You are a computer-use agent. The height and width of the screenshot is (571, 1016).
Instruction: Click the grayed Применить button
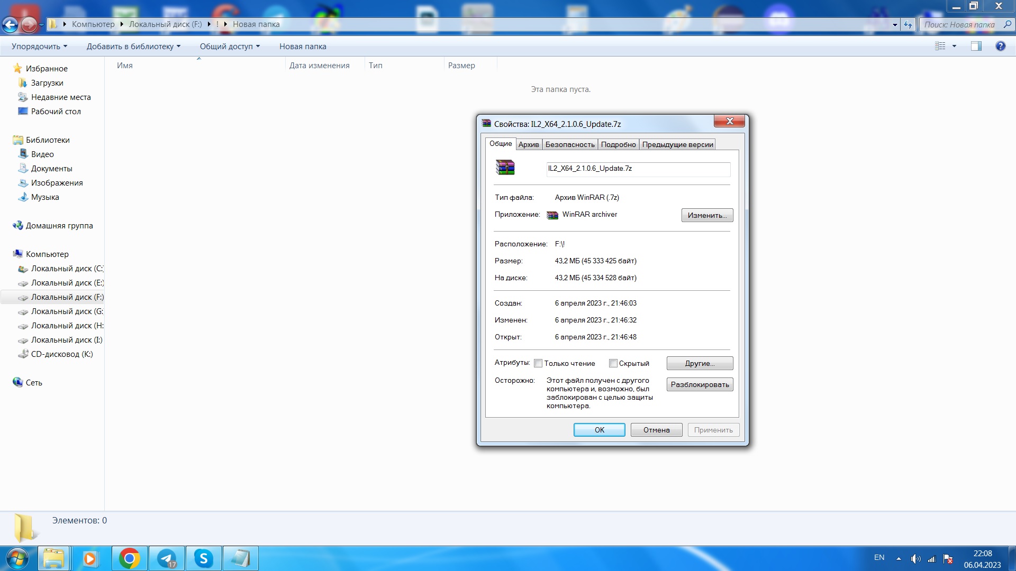pyautogui.click(x=713, y=430)
